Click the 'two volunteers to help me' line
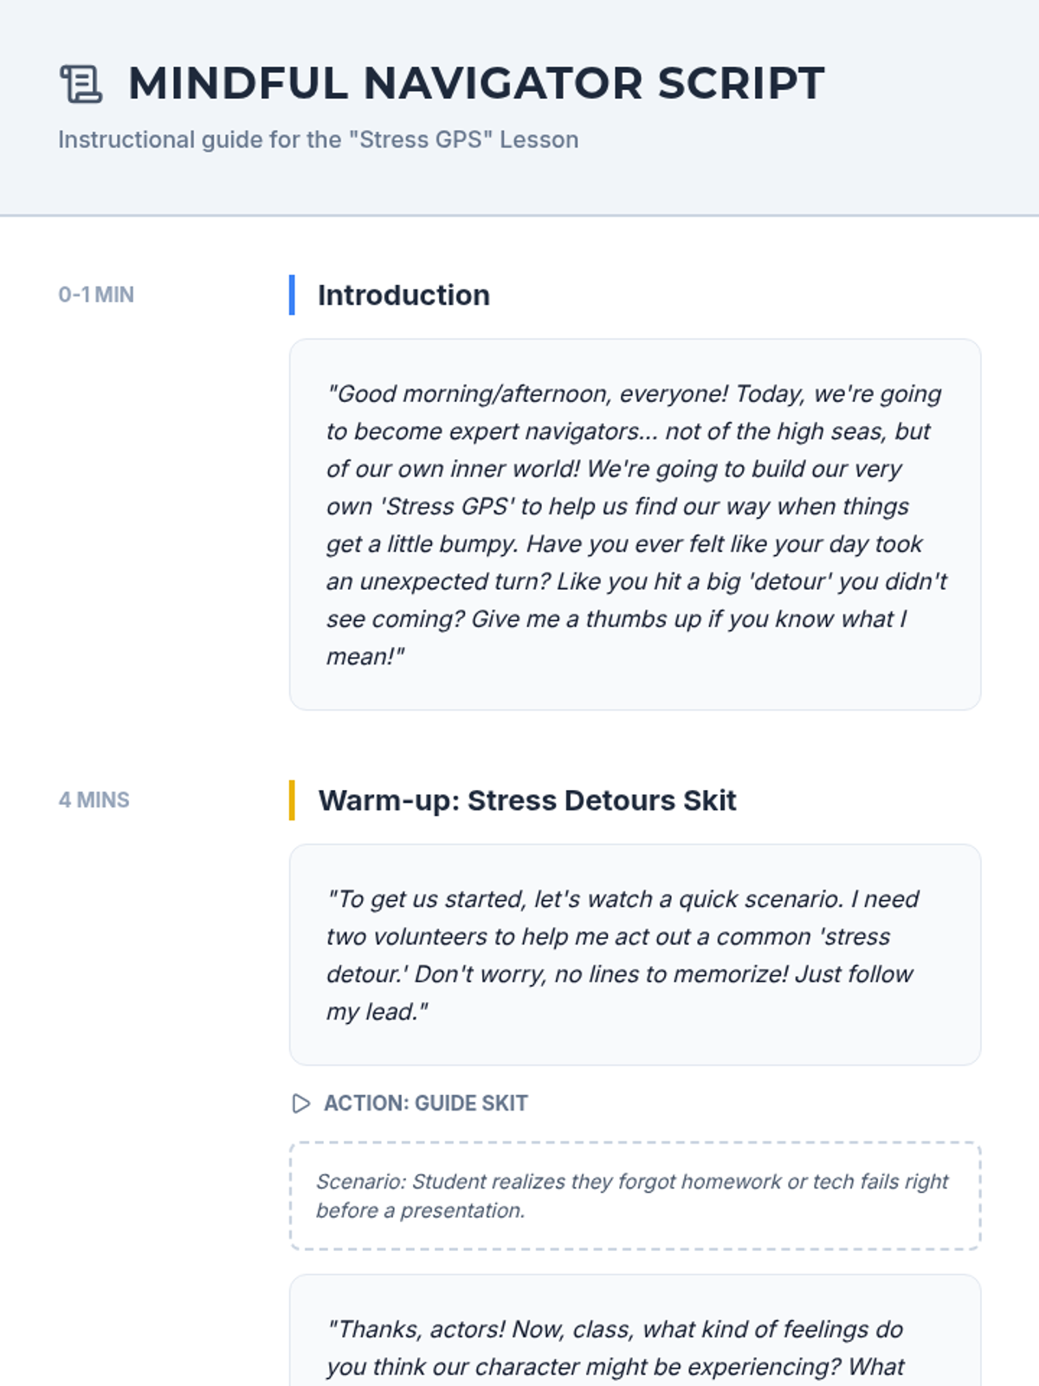Image resolution: width=1039 pixels, height=1386 pixels. tap(608, 937)
